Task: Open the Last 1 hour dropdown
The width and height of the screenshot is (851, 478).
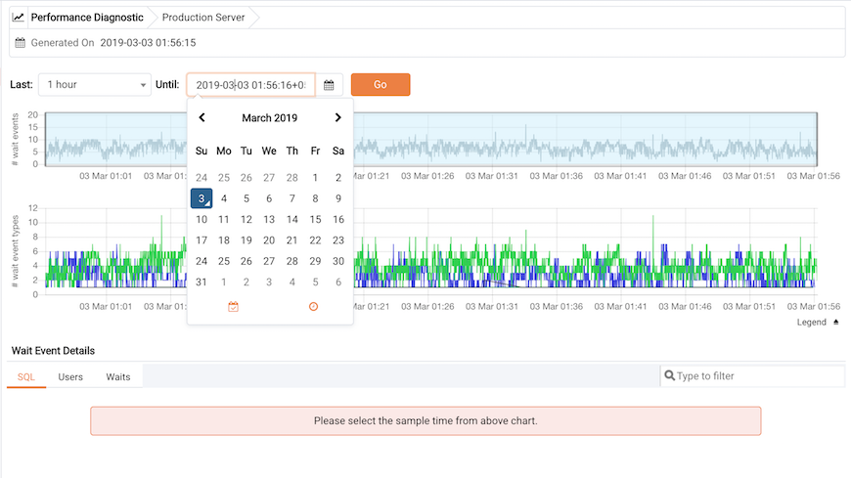Action: [95, 85]
